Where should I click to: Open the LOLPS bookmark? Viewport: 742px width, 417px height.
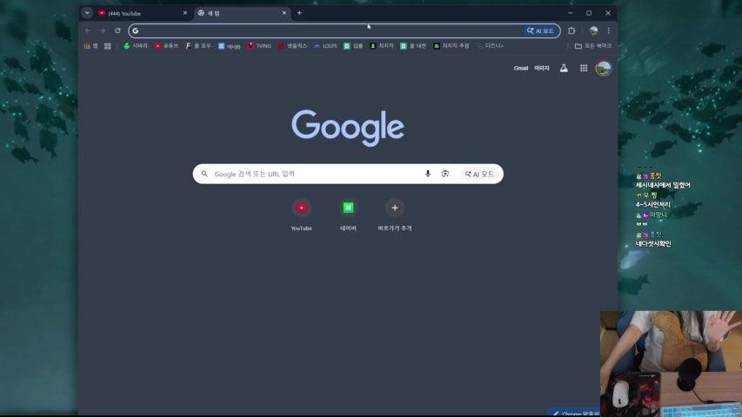[325, 46]
